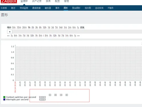Go to the 聚合图形 tab
The width and height of the screenshot is (142, 107).
tap(76, 8)
